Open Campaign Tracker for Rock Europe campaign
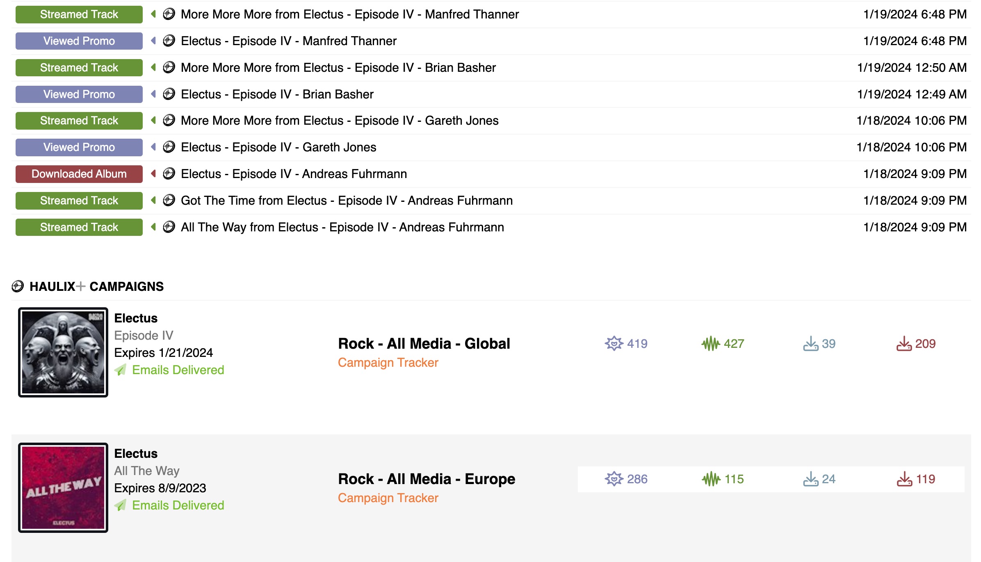Screen dimensions: 981x562 pyautogui.click(x=388, y=498)
